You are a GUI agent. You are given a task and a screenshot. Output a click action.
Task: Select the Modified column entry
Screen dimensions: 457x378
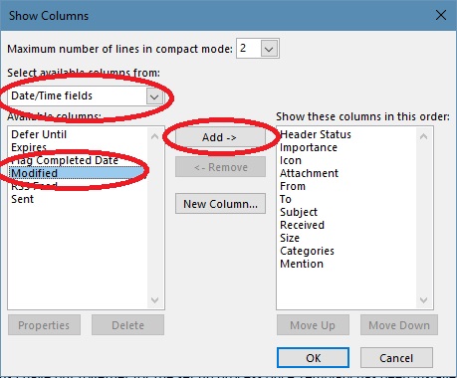tap(78, 173)
